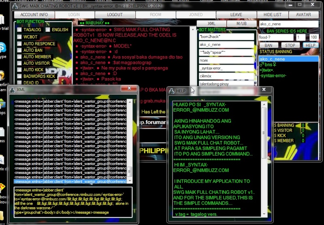Click bot master field 'ako_c_nene'

pyautogui.click(x=226, y=45)
